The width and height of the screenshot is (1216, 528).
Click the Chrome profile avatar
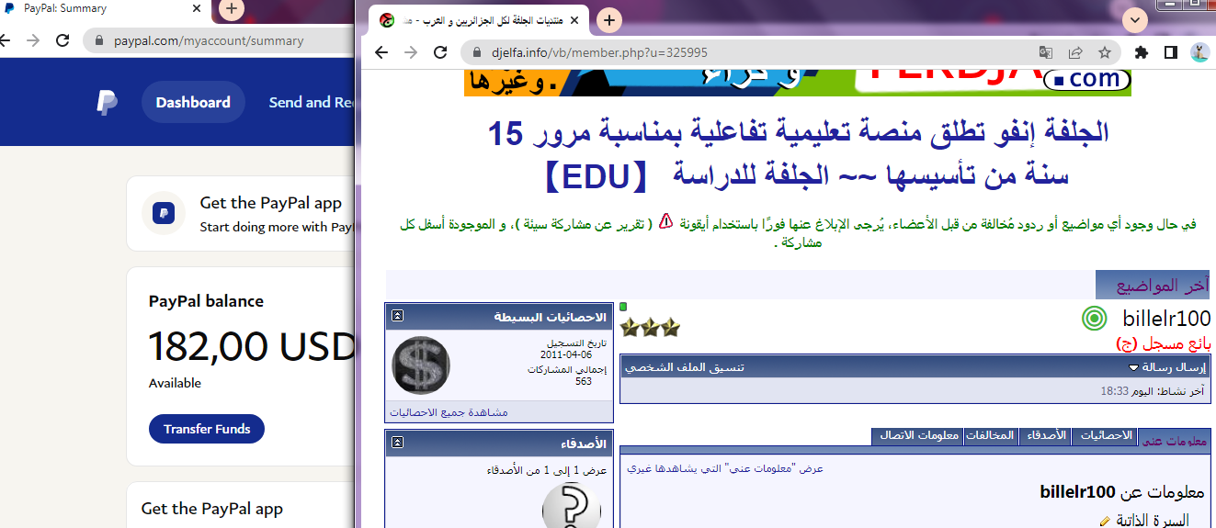click(x=1199, y=52)
